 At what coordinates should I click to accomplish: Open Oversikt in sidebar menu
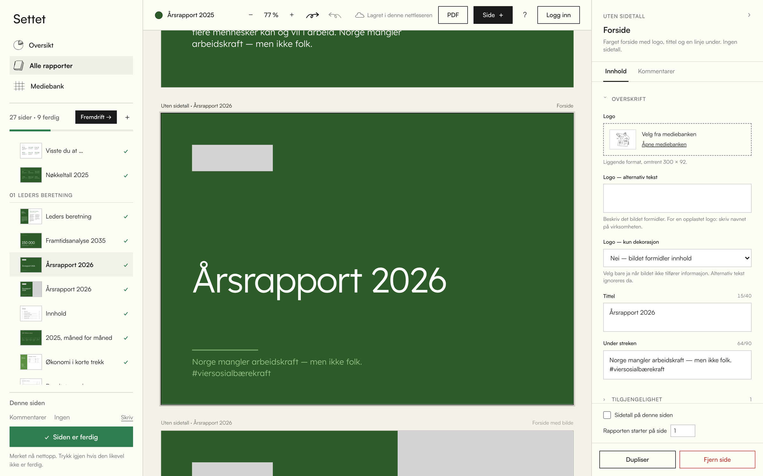pyautogui.click(x=71, y=45)
